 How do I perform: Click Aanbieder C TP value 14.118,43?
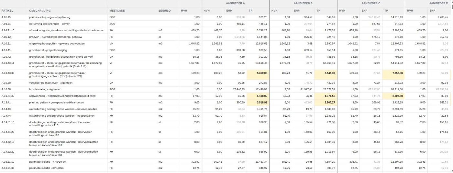pyautogui.click(x=397, y=17)
